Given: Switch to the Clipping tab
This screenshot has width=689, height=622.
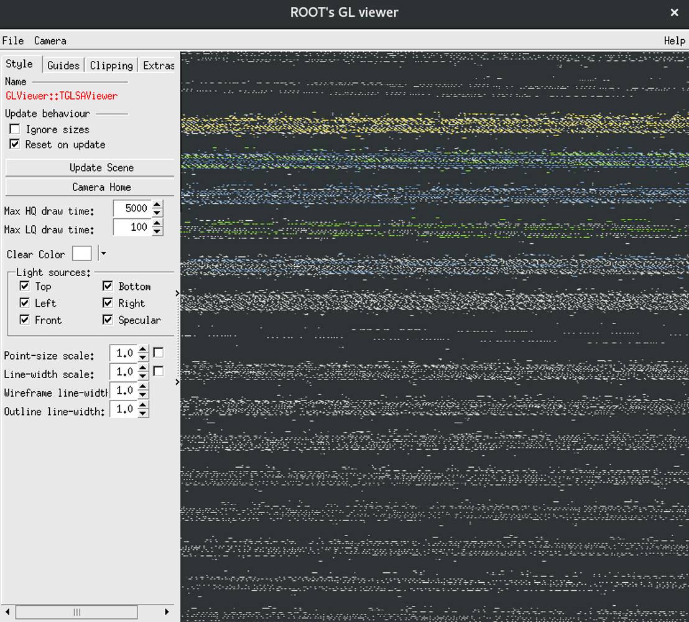Looking at the screenshot, I should (x=111, y=65).
